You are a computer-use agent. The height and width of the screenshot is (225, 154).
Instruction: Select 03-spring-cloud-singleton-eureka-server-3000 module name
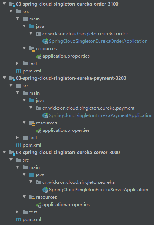click(68, 153)
